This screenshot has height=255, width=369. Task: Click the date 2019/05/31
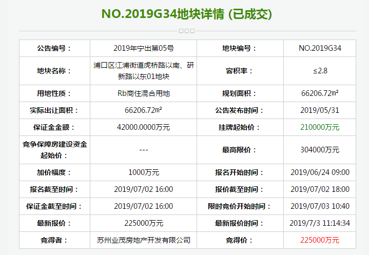(x=320, y=110)
